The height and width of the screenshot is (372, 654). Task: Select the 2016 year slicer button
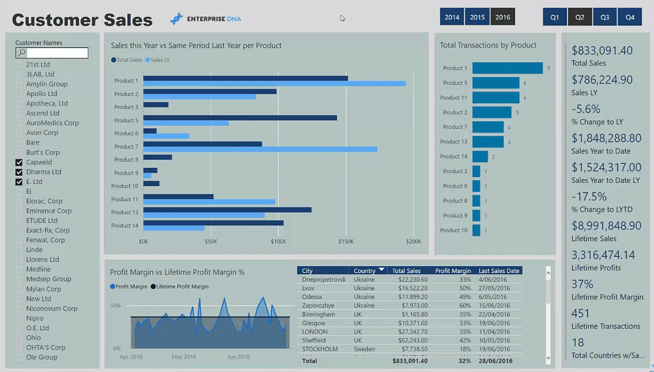pos(503,17)
